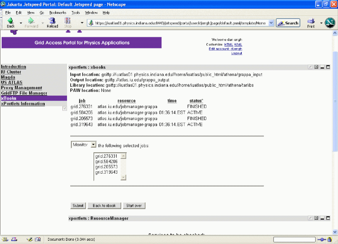This screenshot has width=338, height=244.
Task: Select the xBooks sidebar item
Action: [x=34, y=98]
